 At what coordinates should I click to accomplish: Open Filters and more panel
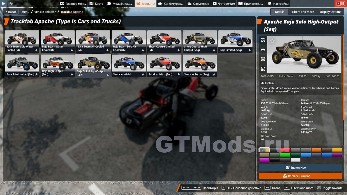point(303,12)
